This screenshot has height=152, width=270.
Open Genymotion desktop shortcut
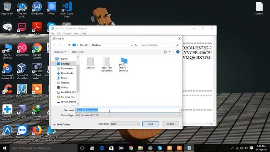[x=22, y=50]
